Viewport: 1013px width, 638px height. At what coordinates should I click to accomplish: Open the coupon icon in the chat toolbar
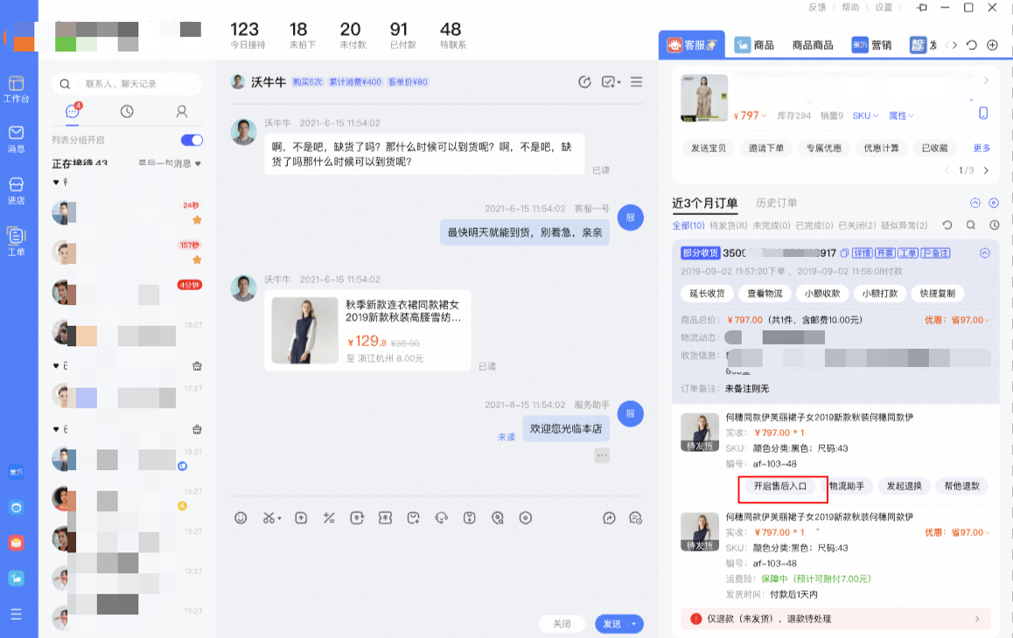coord(386,517)
